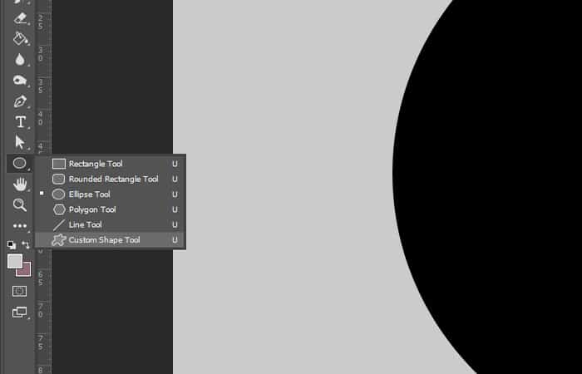Toggle Quick Mask mode
The width and height of the screenshot is (582, 374).
coord(20,291)
